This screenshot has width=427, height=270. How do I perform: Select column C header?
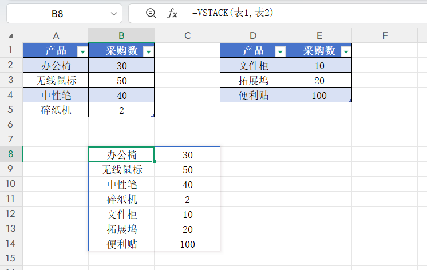(x=187, y=35)
